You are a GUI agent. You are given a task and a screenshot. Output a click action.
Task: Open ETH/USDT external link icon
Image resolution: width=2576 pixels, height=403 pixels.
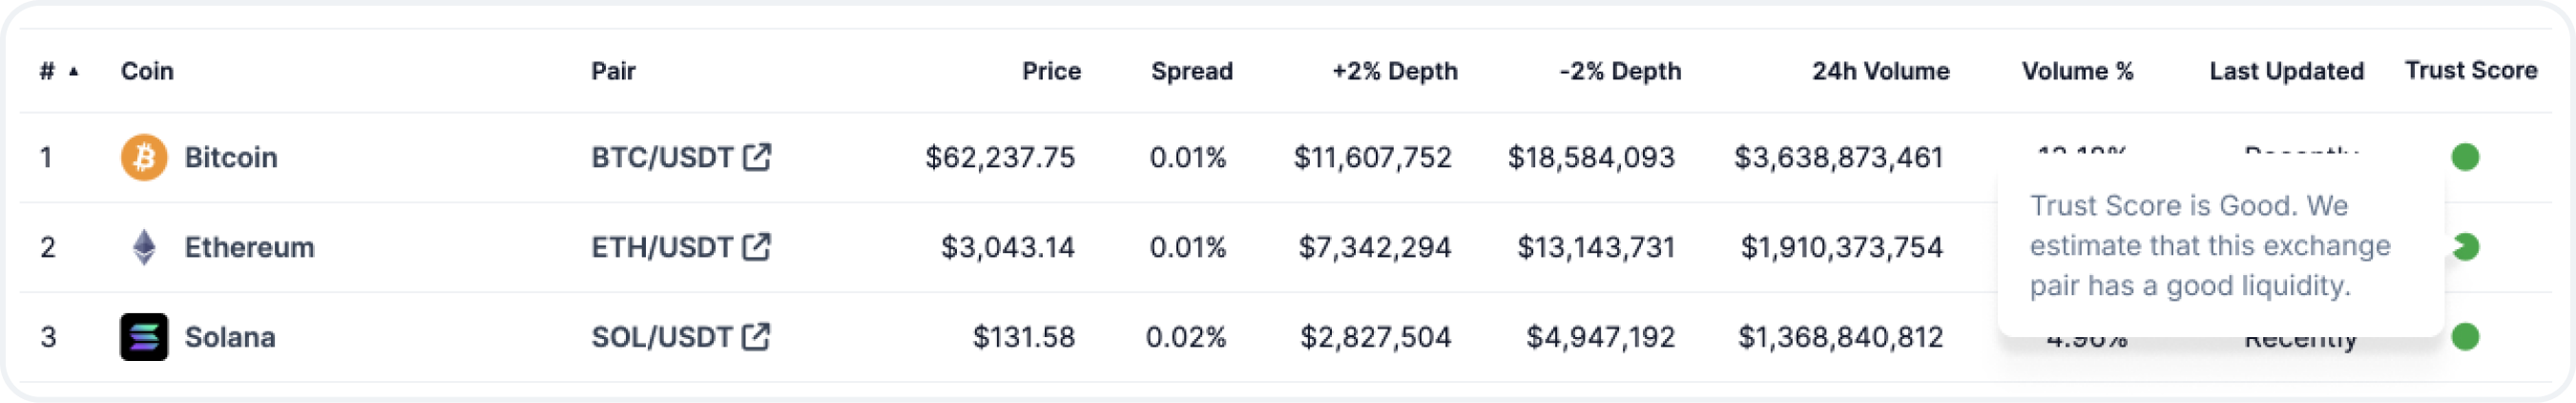pos(757,247)
